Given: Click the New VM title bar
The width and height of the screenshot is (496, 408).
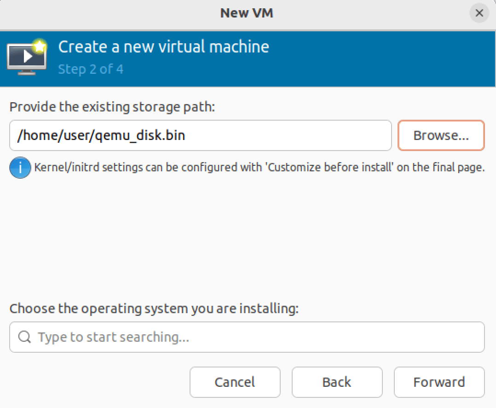Looking at the screenshot, I should point(247,13).
